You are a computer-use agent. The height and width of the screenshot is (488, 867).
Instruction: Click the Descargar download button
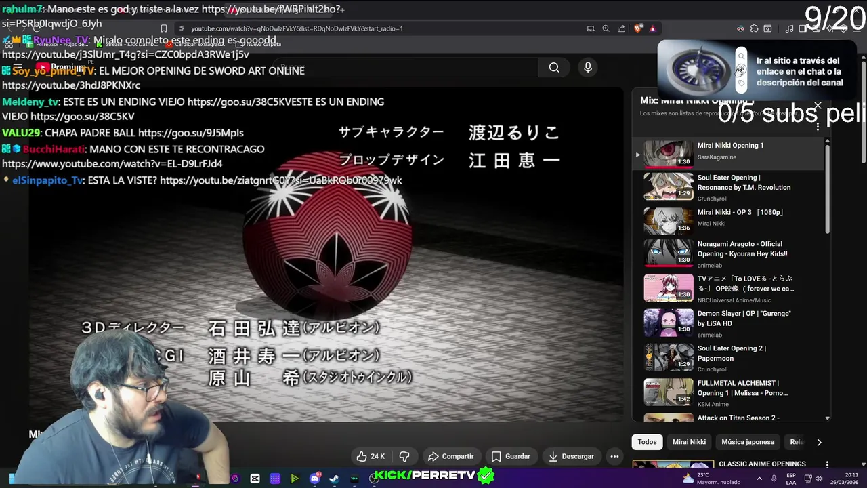pyautogui.click(x=571, y=456)
